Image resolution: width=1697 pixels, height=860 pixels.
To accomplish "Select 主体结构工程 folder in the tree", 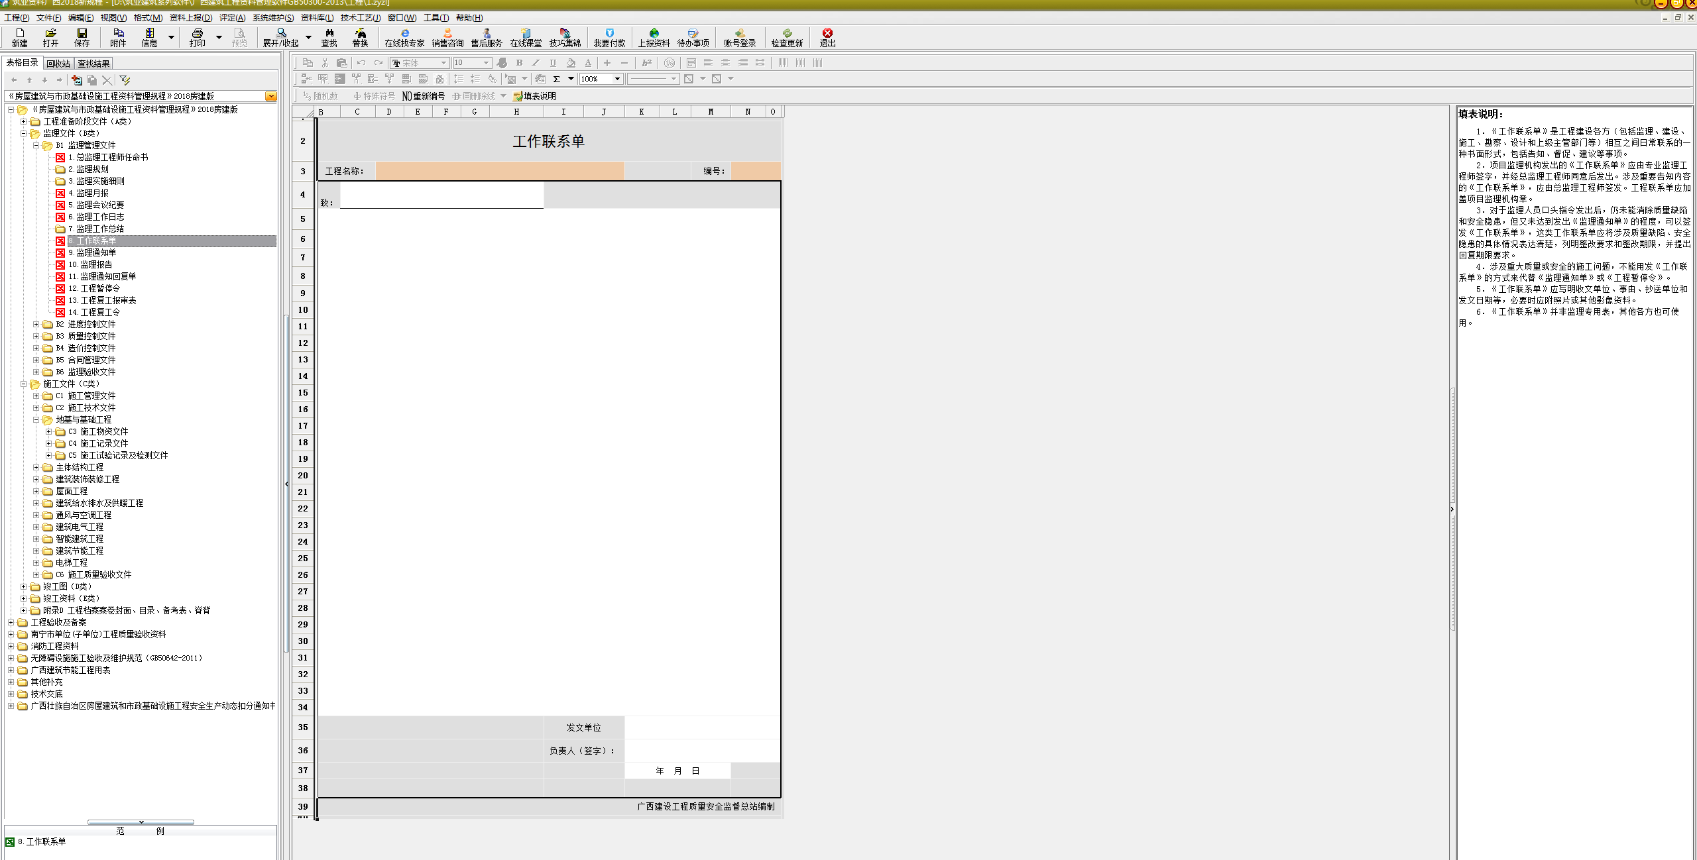I will (80, 467).
